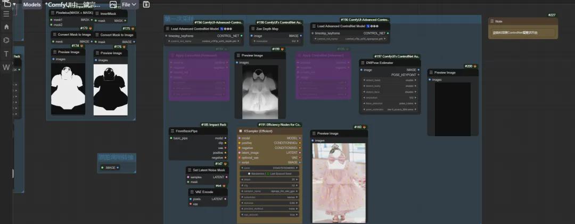The height and width of the screenshot is (224, 575).
Task: Open menu icon of the Note node
Action: [492, 21]
